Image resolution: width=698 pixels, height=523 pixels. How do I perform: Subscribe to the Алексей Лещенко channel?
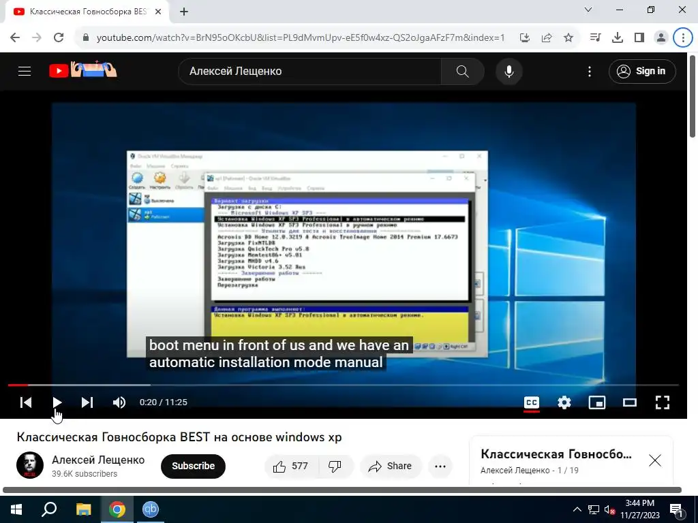click(x=193, y=466)
